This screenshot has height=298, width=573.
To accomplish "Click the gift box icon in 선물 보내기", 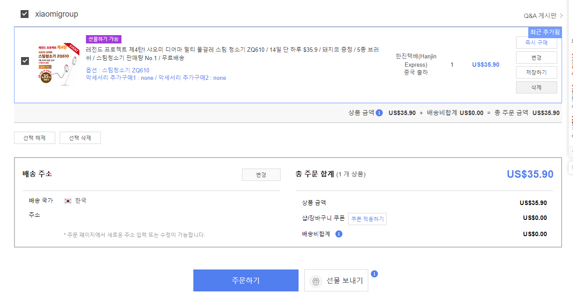I will click(316, 281).
